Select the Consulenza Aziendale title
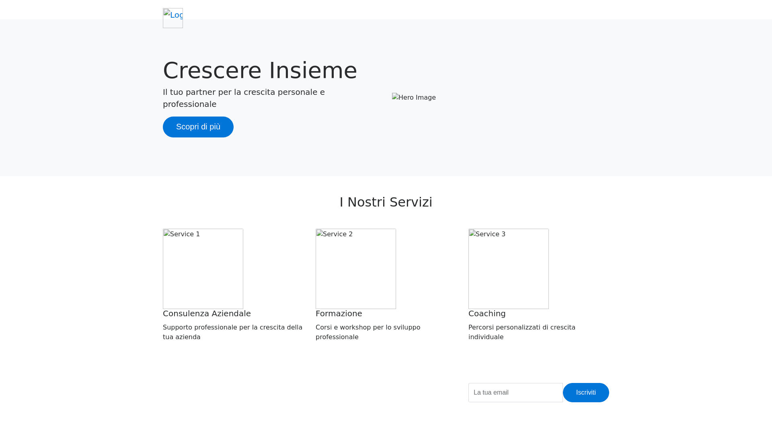This screenshot has width=772, height=434. pyautogui.click(x=207, y=313)
